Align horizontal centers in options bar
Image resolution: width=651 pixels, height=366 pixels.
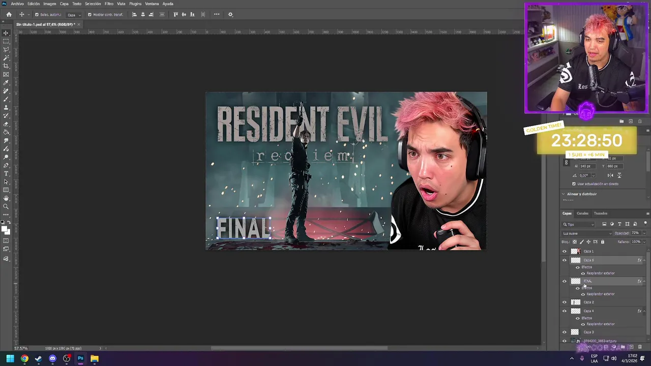pos(142,14)
